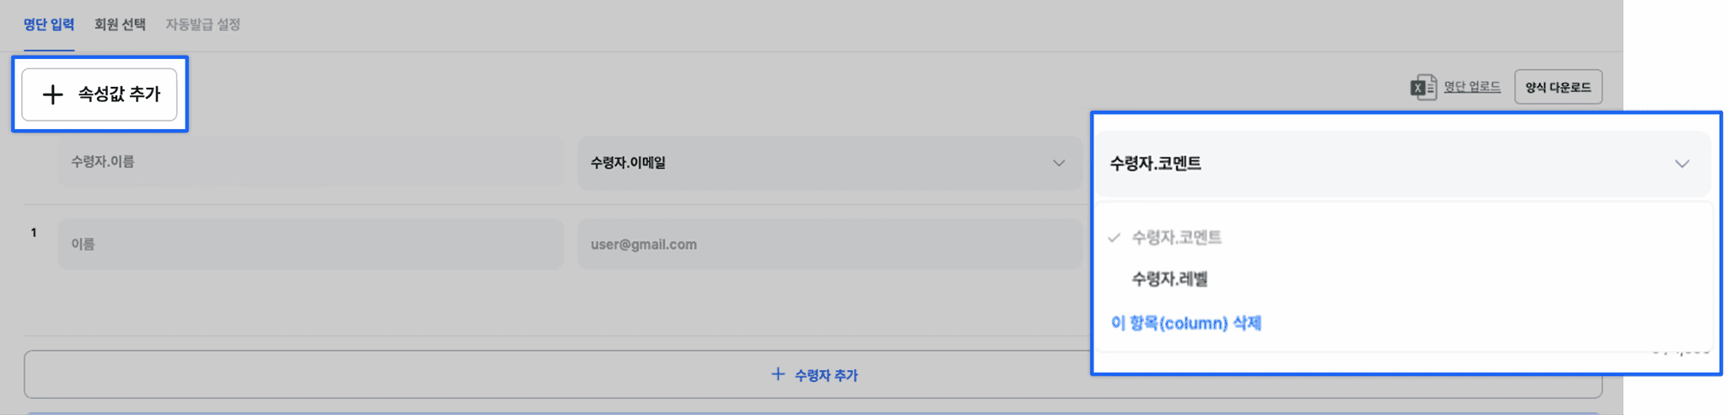Focus the 이름 input field in row 1

tap(310, 245)
